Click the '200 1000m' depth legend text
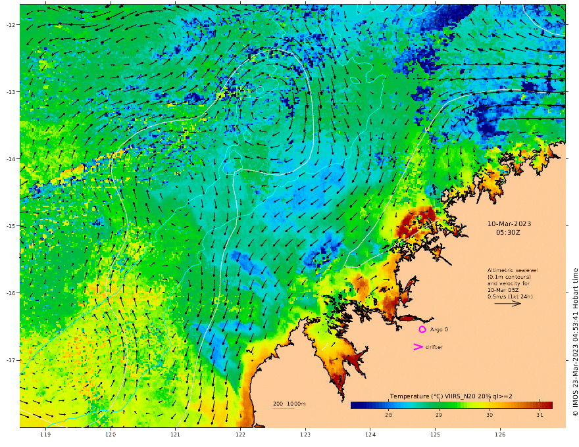 click(289, 404)
